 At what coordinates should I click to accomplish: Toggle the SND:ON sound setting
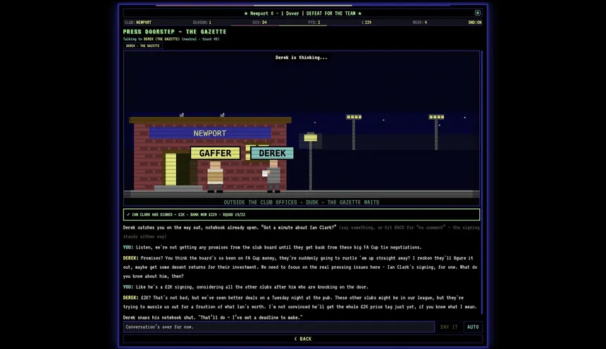tap(475, 23)
